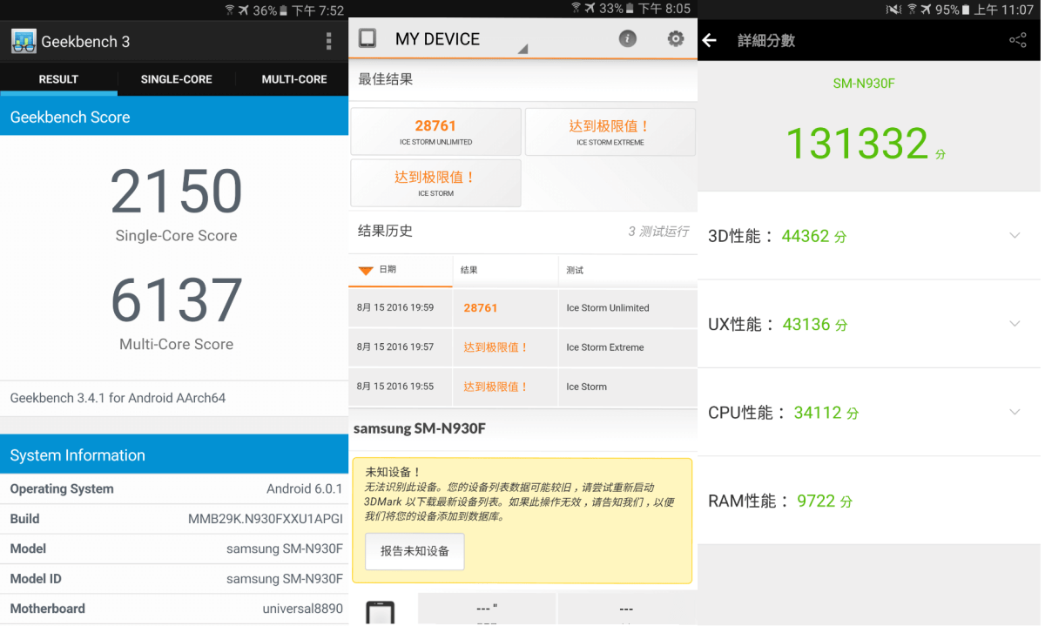
Task: Click the Model ID row
Action: 174,579
